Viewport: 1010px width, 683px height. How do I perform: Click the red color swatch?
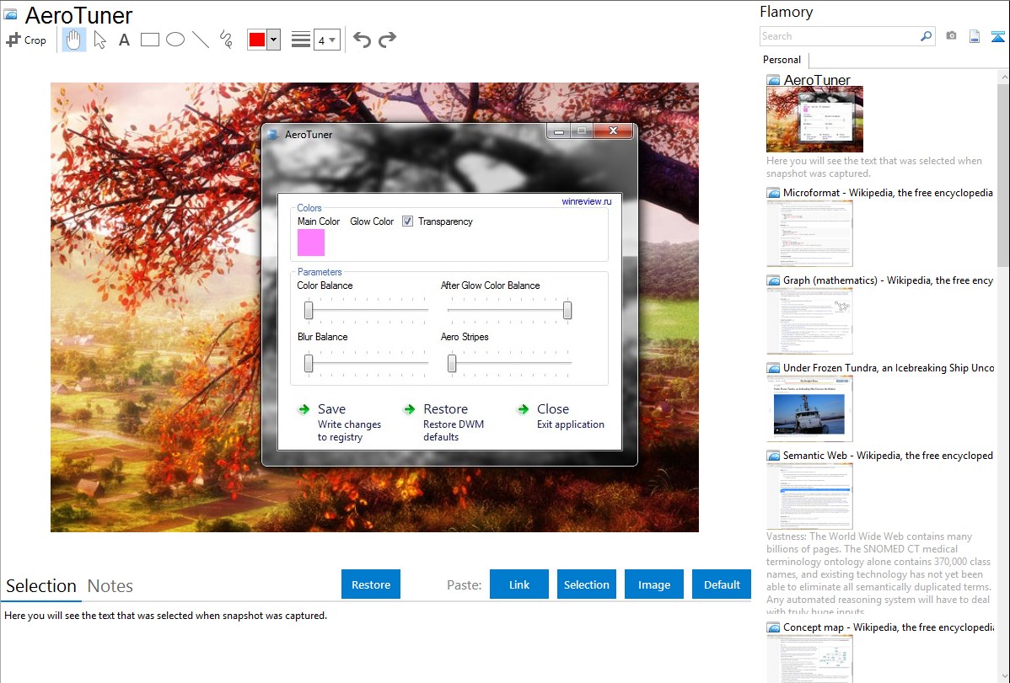pos(257,40)
